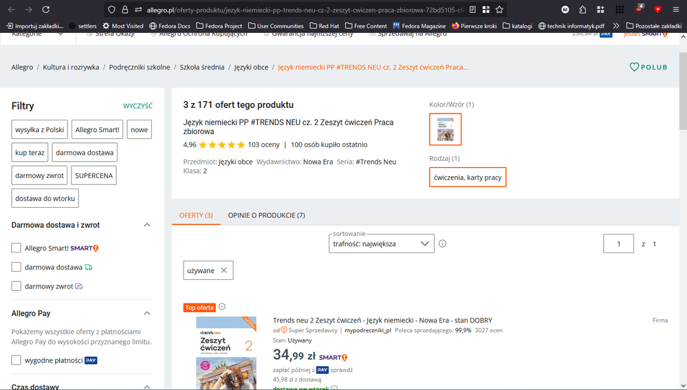Screen dimensions: 687x390
Task: Click the 103 oceny rating link
Action: click(264, 144)
